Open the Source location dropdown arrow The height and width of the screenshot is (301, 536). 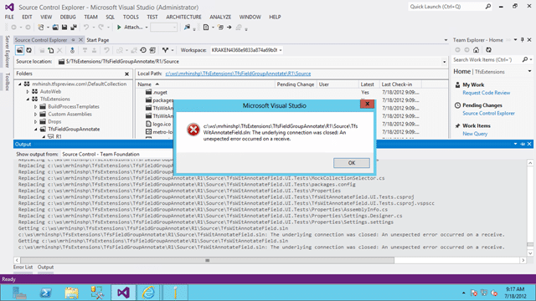(x=445, y=62)
